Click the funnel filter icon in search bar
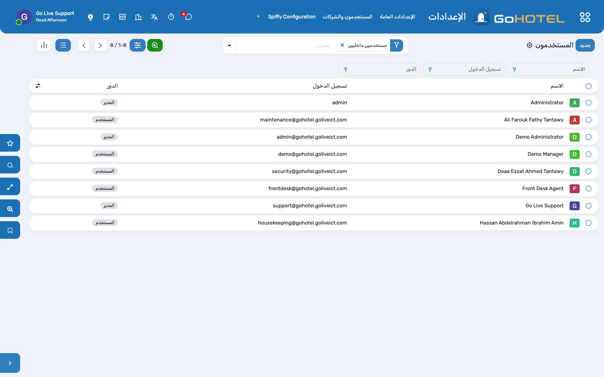Image resolution: width=604 pixels, height=377 pixels. [396, 45]
